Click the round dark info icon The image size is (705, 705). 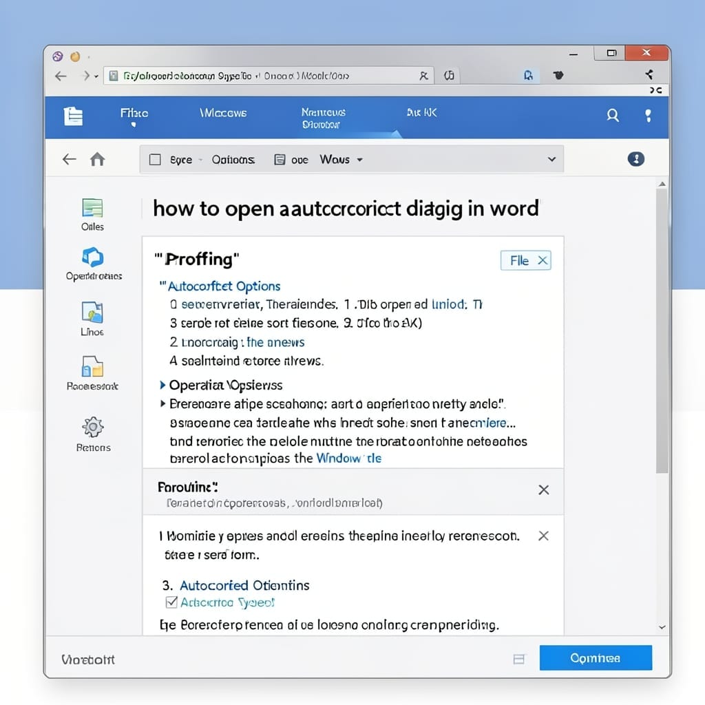click(635, 159)
